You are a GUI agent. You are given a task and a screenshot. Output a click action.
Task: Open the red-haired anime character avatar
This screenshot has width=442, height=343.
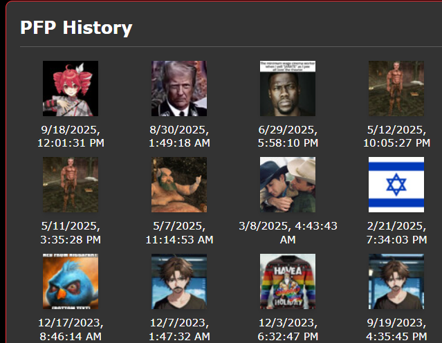click(x=71, y=89)
